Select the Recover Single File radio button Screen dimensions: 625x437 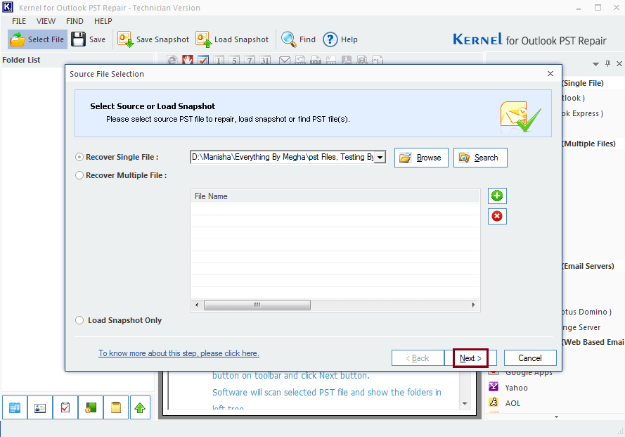pyautogui.click(x=79, y=157)
